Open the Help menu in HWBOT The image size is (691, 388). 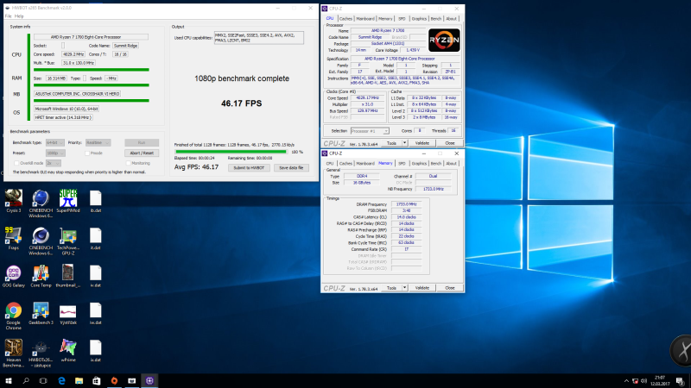(19, 16)
